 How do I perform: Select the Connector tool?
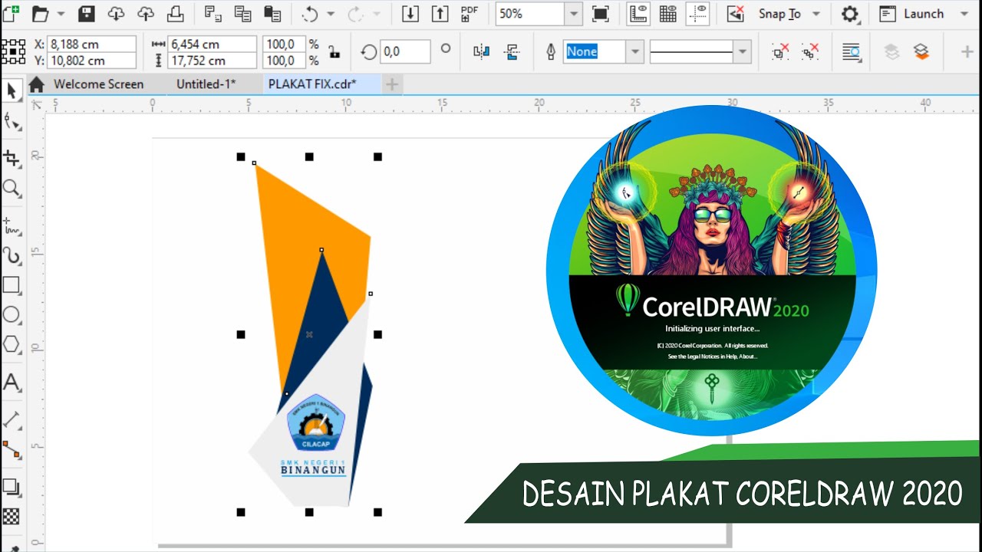click(x=12, y=449)
